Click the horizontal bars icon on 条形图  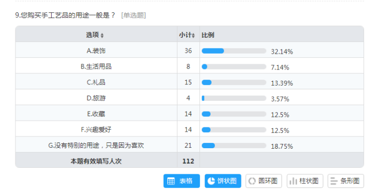click(334, 181)
